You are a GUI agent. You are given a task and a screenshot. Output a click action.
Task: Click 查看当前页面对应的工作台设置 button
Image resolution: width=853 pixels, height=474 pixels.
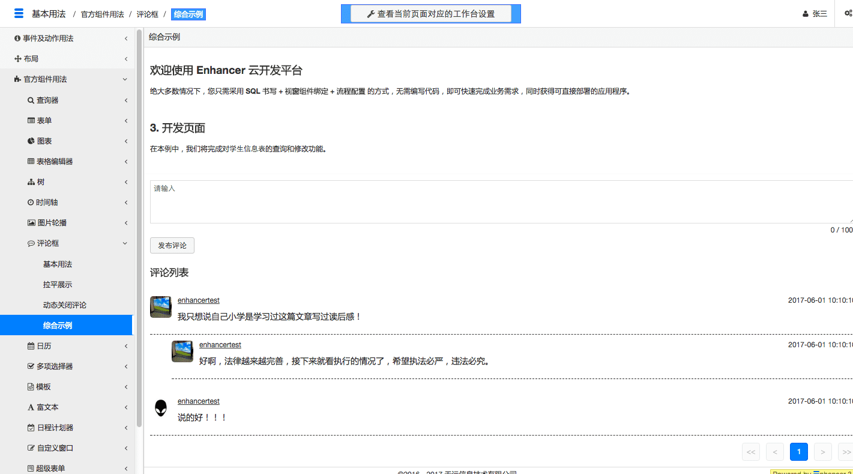click(431, 14)
